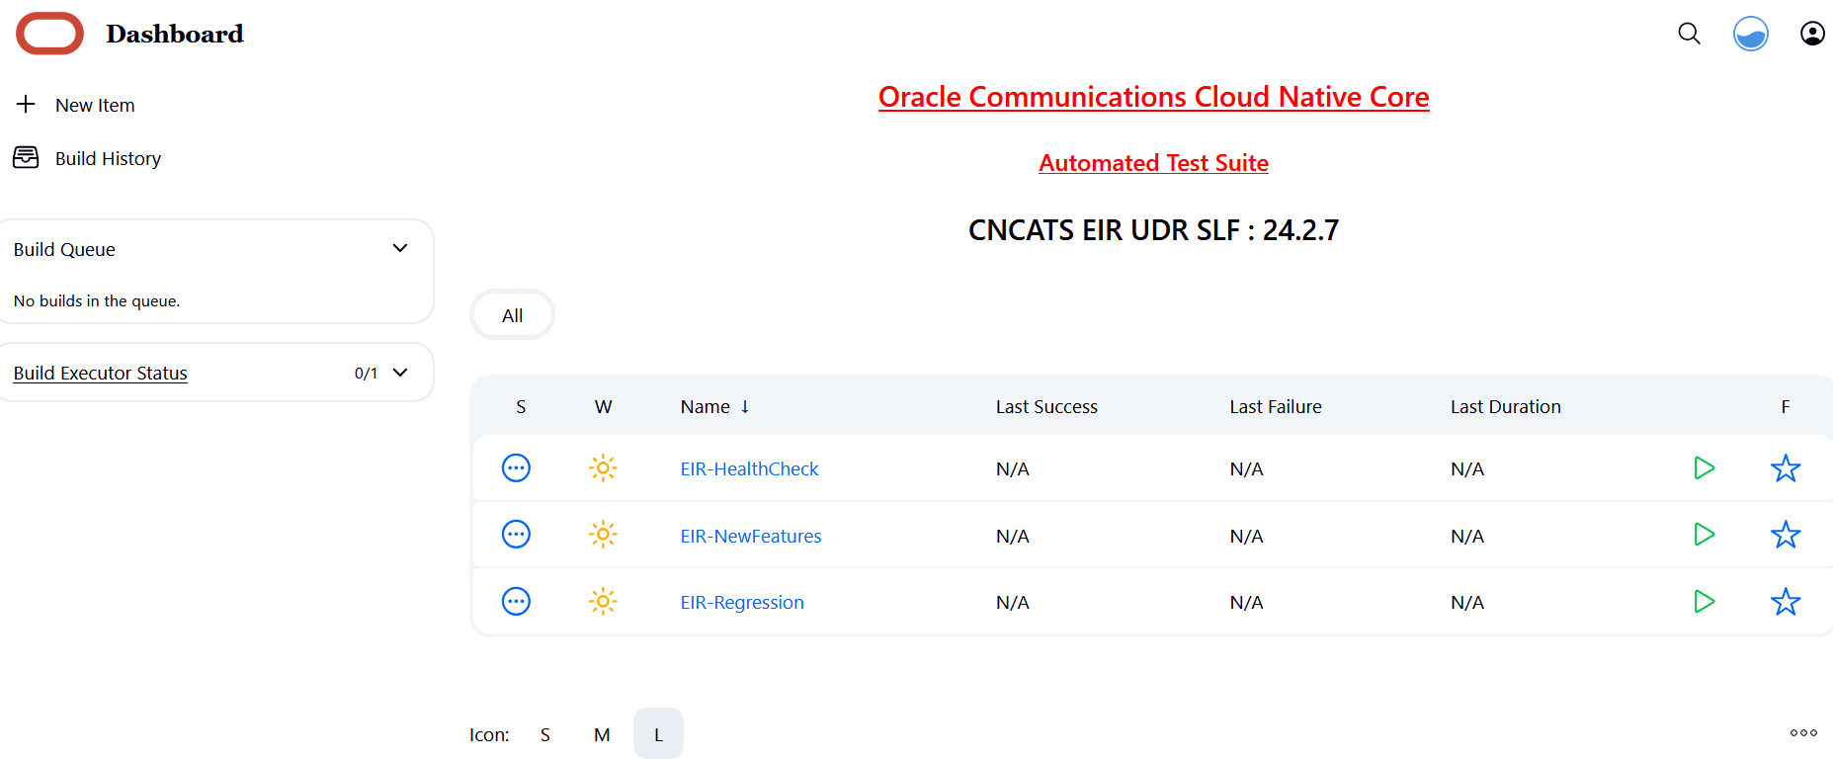The image size is (1833, 759).
Task: Click Last Duration N/A for EIR-Regression
Action: pos(1467,602)
